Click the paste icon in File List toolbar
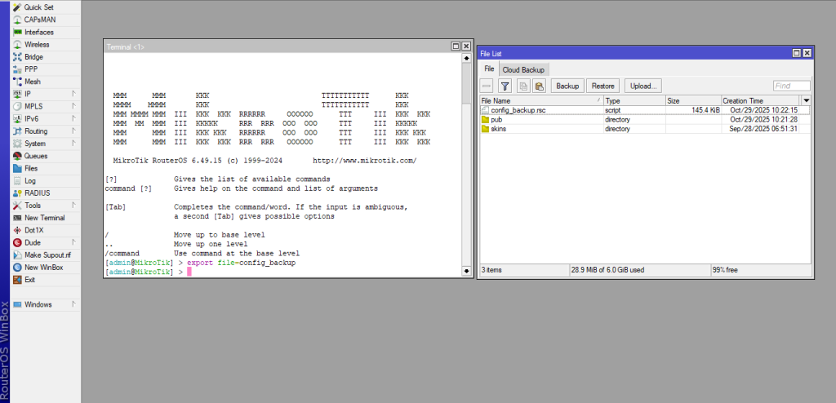This screenshot has width=836, height=403. tap(539, 86)
